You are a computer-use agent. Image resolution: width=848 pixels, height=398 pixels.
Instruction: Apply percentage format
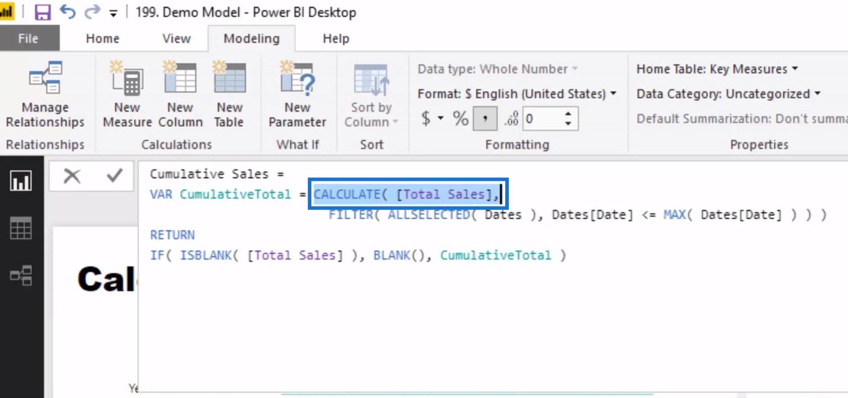point(460,119)
